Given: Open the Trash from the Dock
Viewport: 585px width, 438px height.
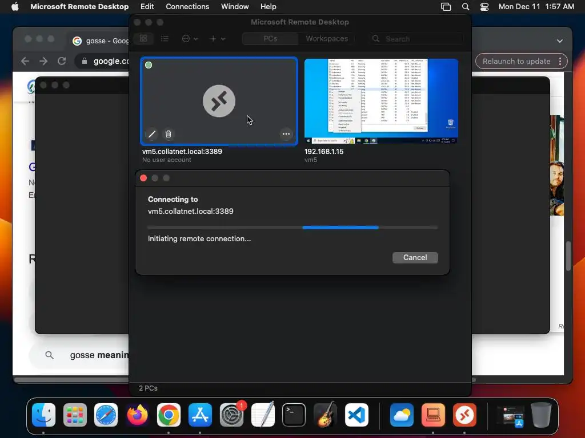Looking at the screenshot, I should tap(542, 415).
